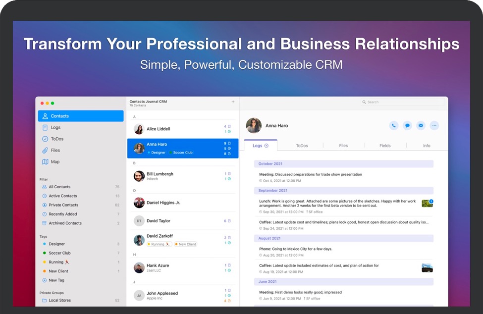
Task: Open Files section in sidebar
Action: pyautogui.click(x=55, y=150)
